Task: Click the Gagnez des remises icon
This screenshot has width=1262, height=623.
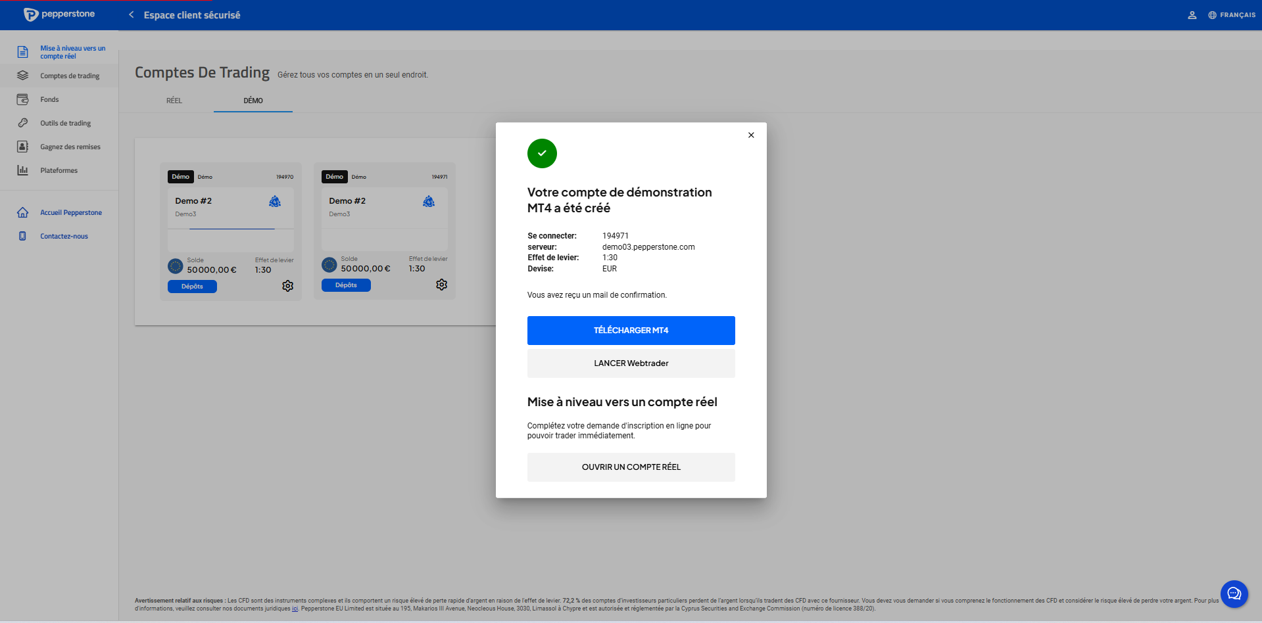Action: 22,147
